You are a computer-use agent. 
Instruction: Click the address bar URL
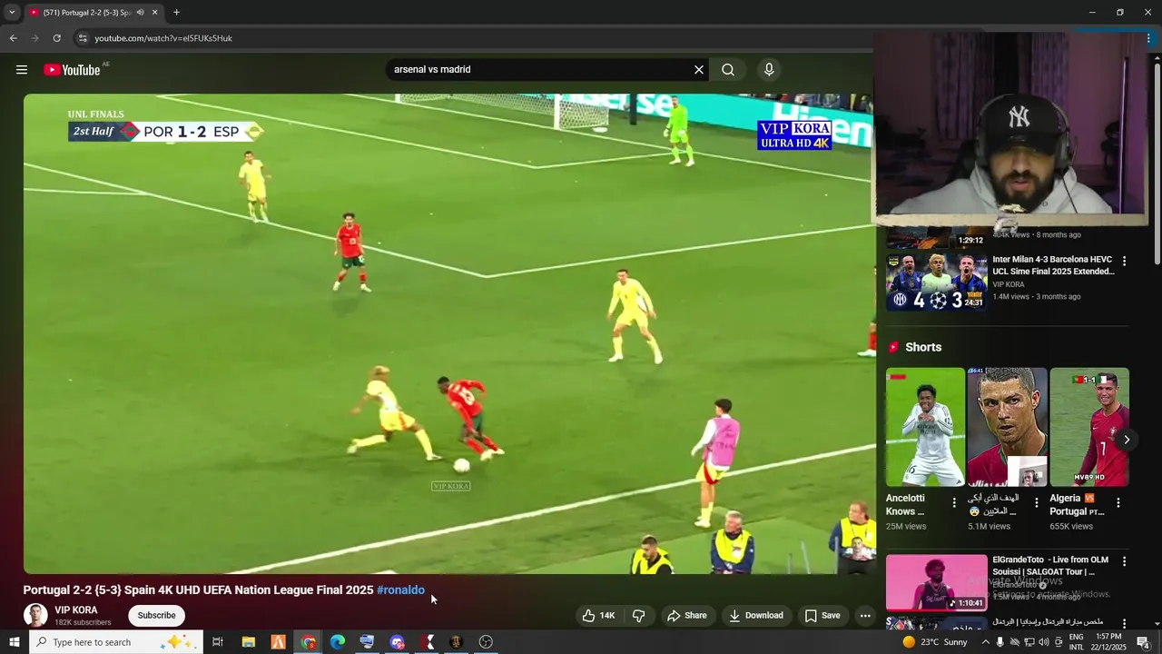(x=163, y=38)
